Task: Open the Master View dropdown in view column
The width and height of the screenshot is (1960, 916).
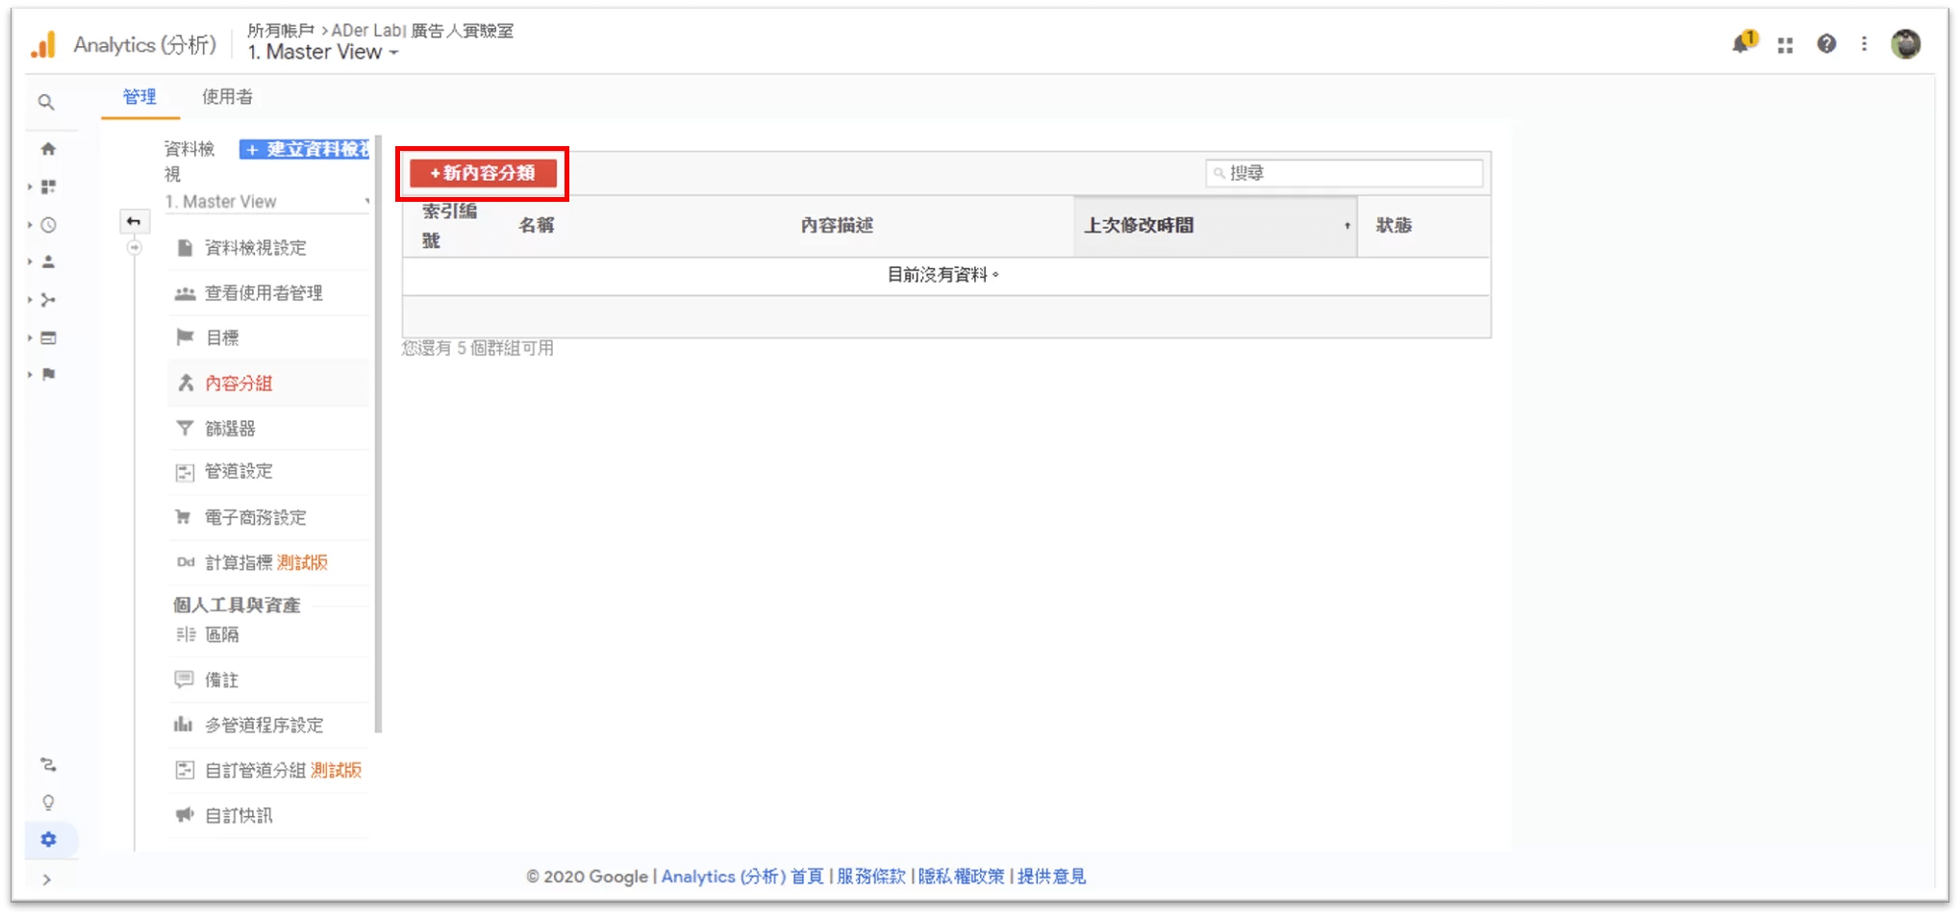Action: pos(267,202)
